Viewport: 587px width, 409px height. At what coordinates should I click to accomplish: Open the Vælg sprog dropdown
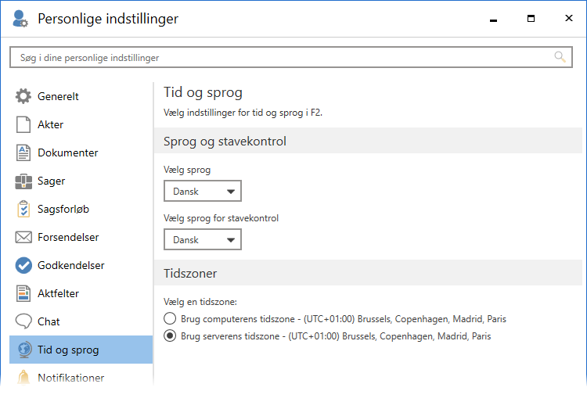click(203, 191)
